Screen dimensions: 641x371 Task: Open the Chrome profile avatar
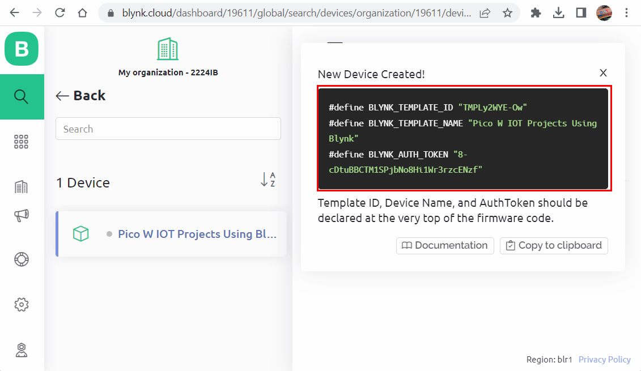pos(604,13)
